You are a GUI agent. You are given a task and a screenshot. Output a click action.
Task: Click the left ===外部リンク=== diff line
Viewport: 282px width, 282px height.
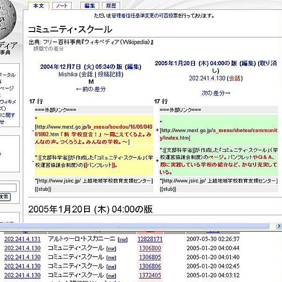click(94, 110)
